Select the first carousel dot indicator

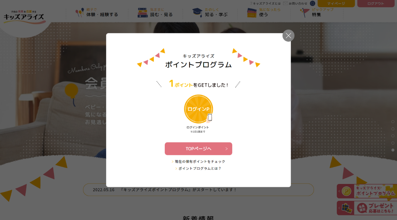(x=393, y=122)
